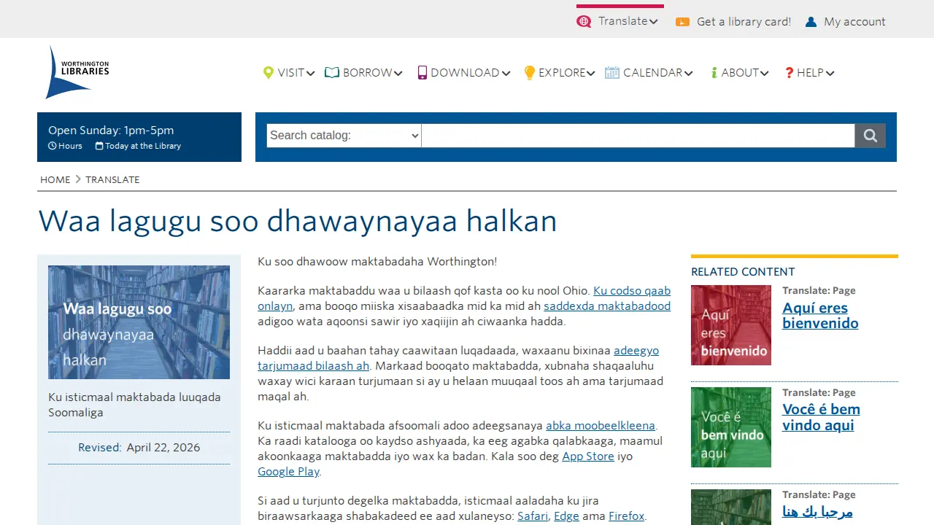Click the Open Sunday: 1pm-5pm text
Image resolution: width=934 pixels, height=525 pixels.
pyautogui.click(x=111, y=131)
